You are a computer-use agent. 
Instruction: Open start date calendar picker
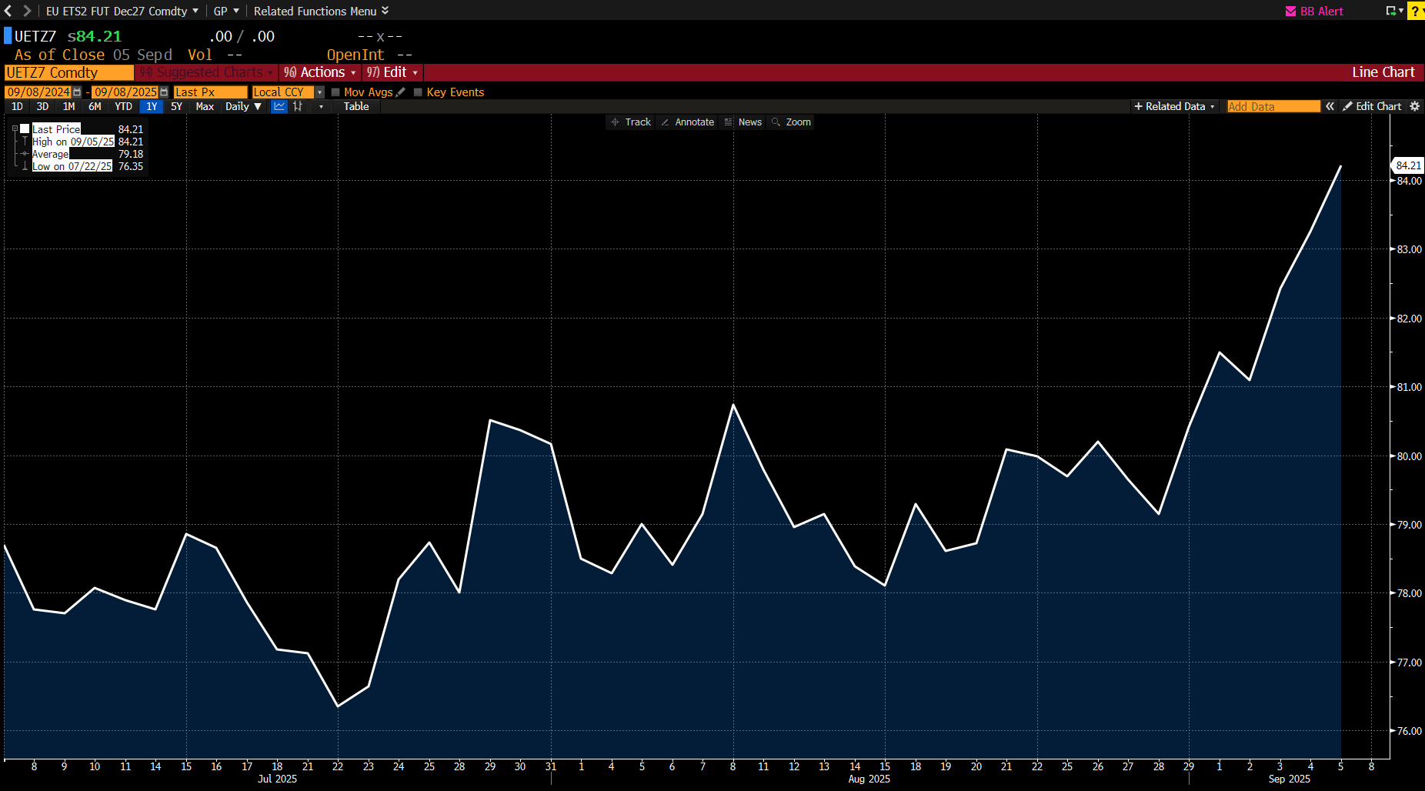coord(77,92)
